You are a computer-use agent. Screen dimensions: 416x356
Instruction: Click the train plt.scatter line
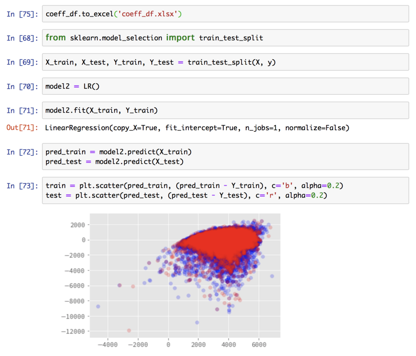[x=194, y=186]
